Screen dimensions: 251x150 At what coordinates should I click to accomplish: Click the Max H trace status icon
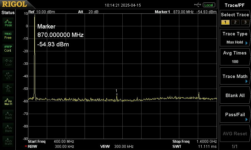coord(8,102)
